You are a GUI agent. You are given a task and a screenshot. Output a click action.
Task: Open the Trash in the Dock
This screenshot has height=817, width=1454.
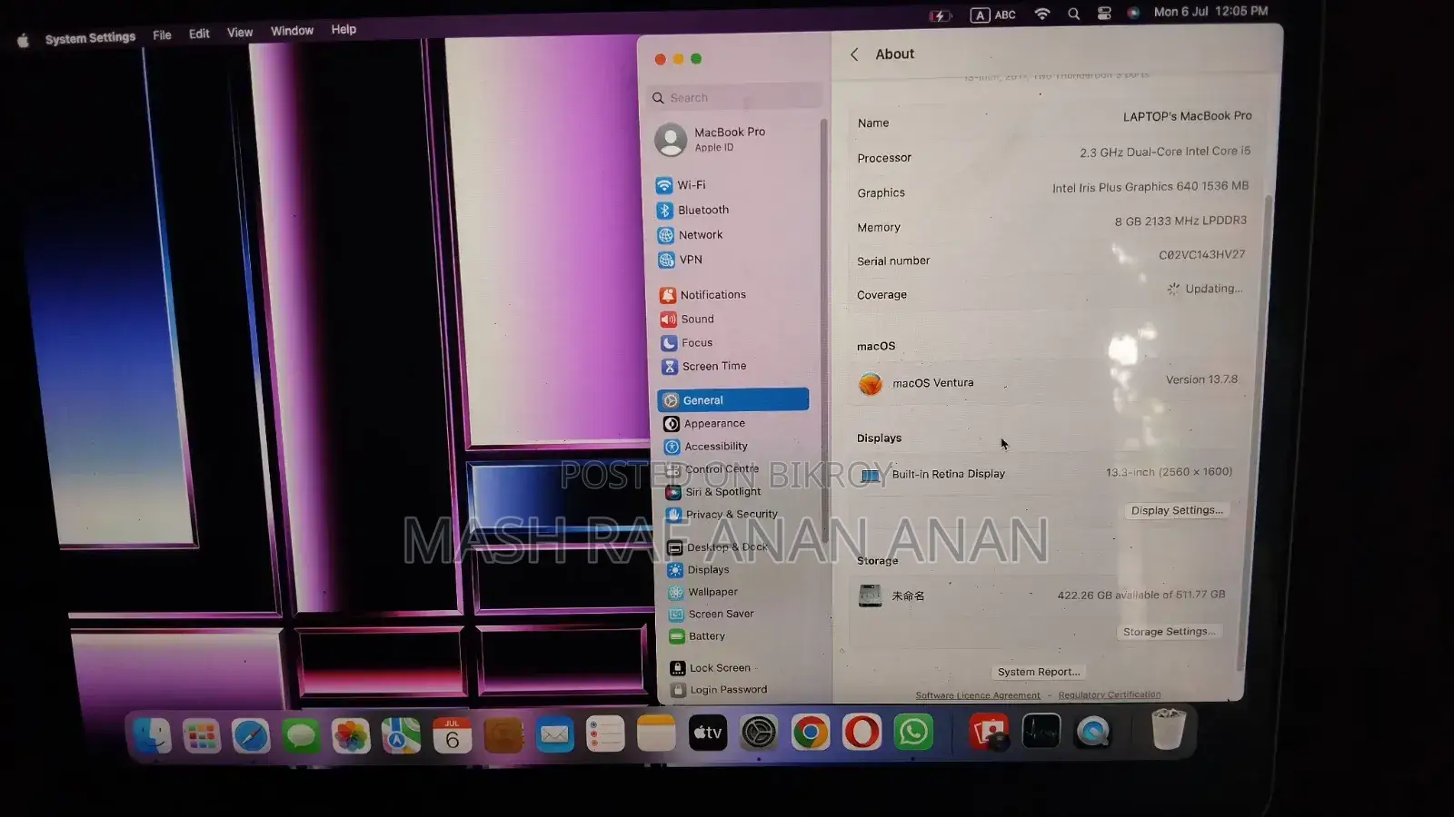[x=1168, y=730]
